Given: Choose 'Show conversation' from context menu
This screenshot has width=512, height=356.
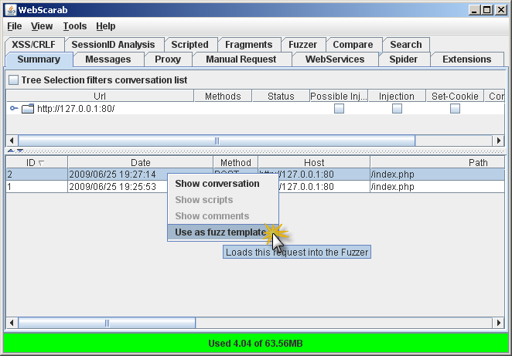Looking at the screenshot, I should (217, 184).
